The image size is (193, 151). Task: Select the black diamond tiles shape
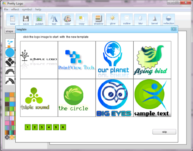[x=10, y=62]
